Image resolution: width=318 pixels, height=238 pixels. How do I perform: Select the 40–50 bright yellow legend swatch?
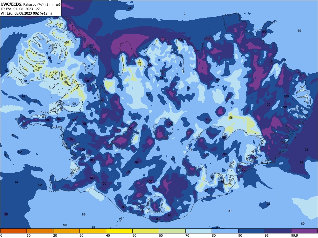coord(119,231)
